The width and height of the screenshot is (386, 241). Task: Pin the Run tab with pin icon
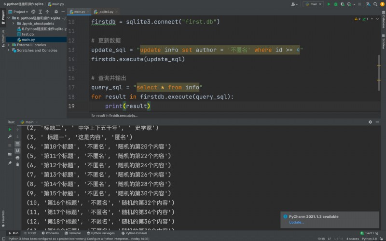click(x=10, y=163)
